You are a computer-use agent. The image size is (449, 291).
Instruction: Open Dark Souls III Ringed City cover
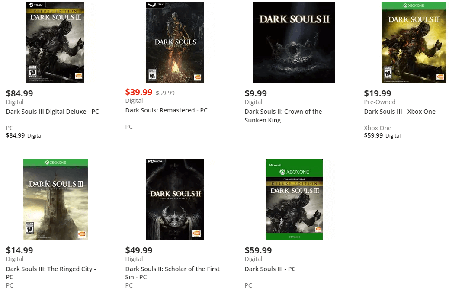pos(55,199)
